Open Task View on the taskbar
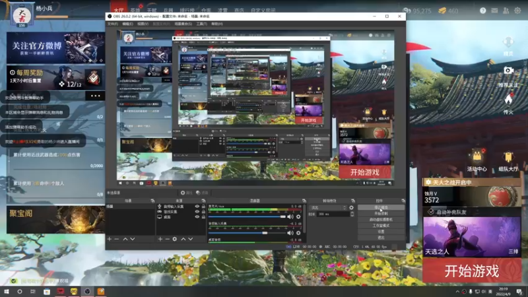 tap(32, 291)
